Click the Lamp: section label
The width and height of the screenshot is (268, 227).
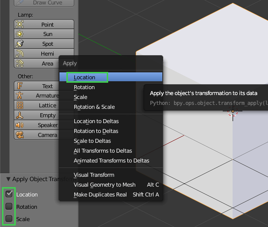25,15
